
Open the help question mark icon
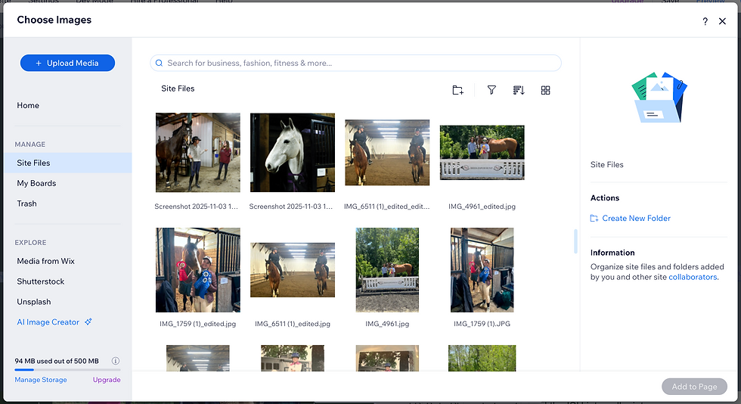705,21
